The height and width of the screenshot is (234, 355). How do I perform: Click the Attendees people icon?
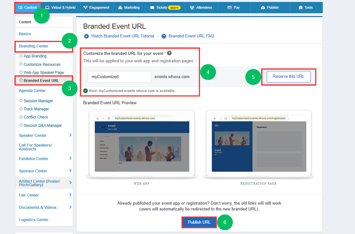coord(192,8)
